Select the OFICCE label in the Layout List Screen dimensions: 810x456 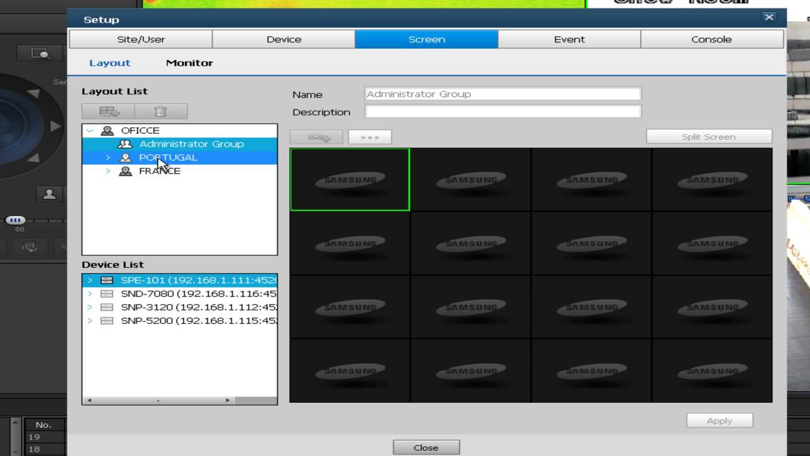tap(140, 130)
